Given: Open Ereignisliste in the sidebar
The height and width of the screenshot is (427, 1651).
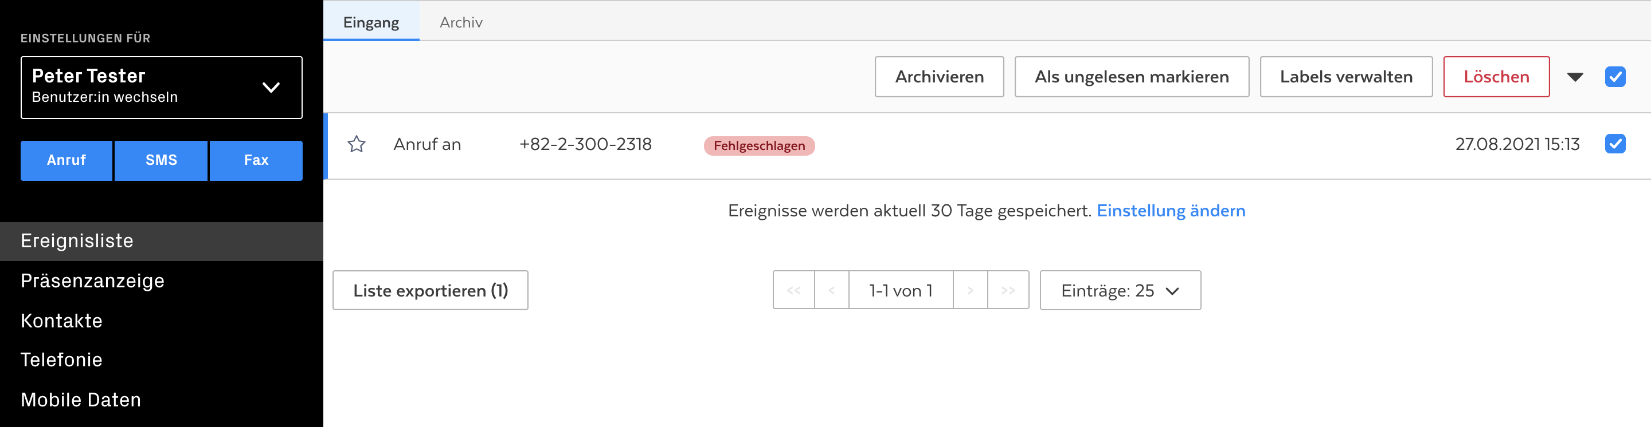Looking at the screenshot, I should pyautogui.click(x=162, y=242).
